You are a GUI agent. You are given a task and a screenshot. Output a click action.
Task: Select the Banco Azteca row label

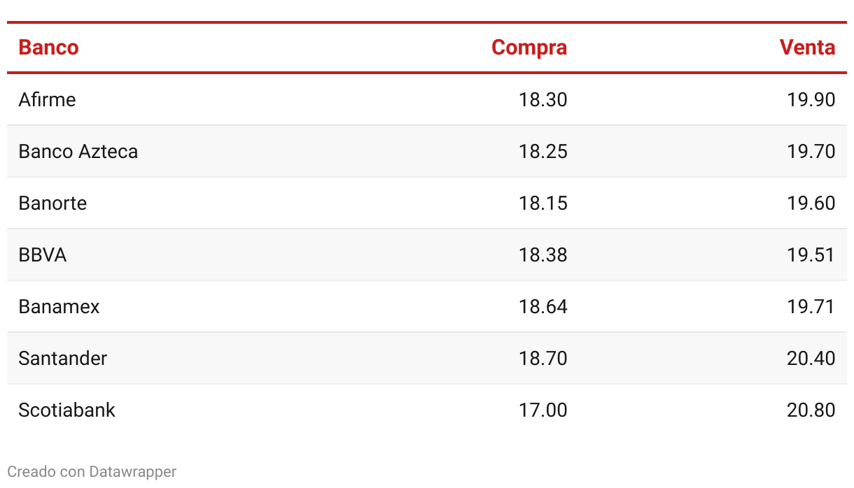point(78,151)
